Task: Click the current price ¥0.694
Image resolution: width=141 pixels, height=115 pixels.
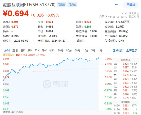Action: (x=16, y=14)
